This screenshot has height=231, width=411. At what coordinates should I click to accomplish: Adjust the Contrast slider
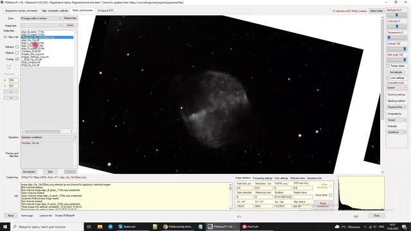[x=397, y=49]
